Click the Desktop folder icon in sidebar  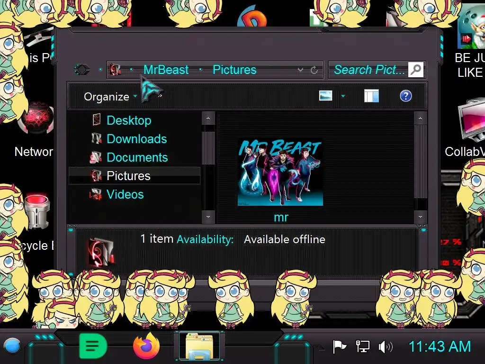click(97, 120)
